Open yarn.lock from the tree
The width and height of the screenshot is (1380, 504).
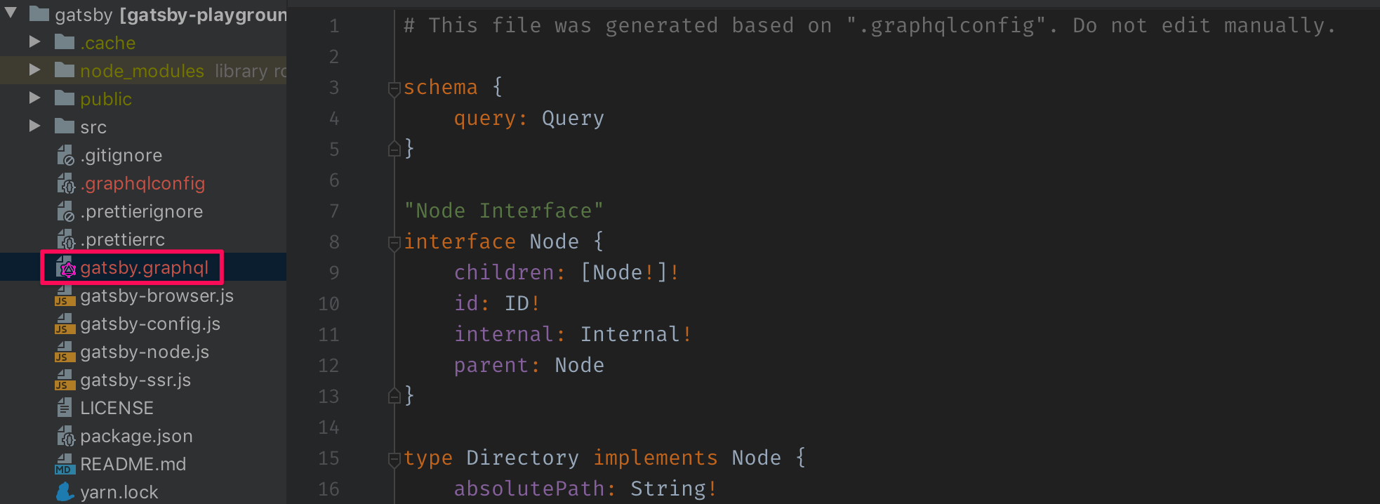point(119,492)
